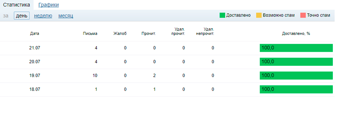Image resolution: width=339 pixels, height=117 pixels.
Task: Click the Доставлено, % column header
Action: (x=296, y=33)
